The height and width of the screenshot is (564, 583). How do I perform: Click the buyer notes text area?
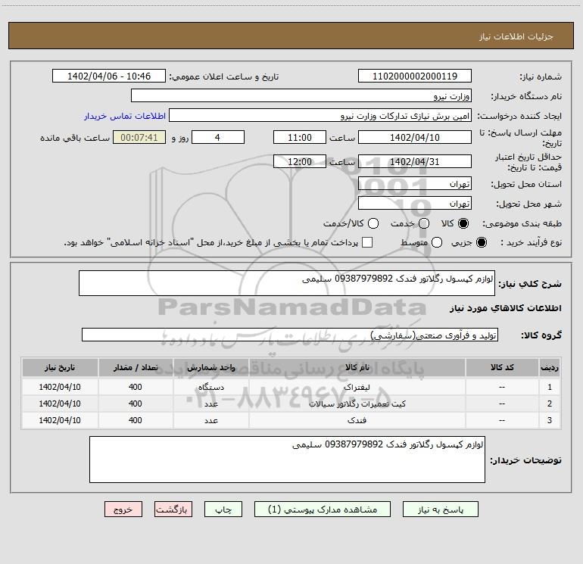(x=287, y=460)
